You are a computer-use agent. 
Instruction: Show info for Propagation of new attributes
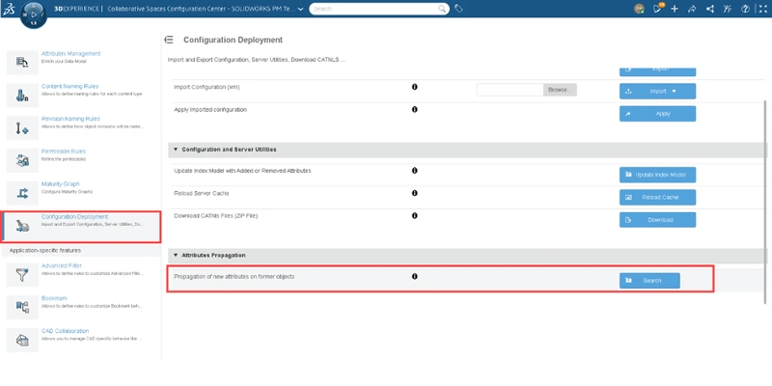(415, 277)
